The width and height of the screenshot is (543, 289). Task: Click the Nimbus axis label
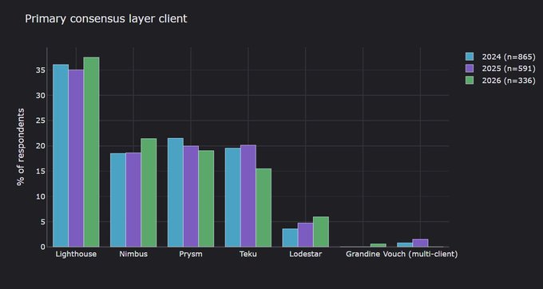(x=133, y=254)
